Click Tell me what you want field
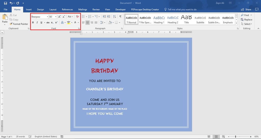Image resolution: width=261 pixels, height=139 pixels. (x=180, y=9)
